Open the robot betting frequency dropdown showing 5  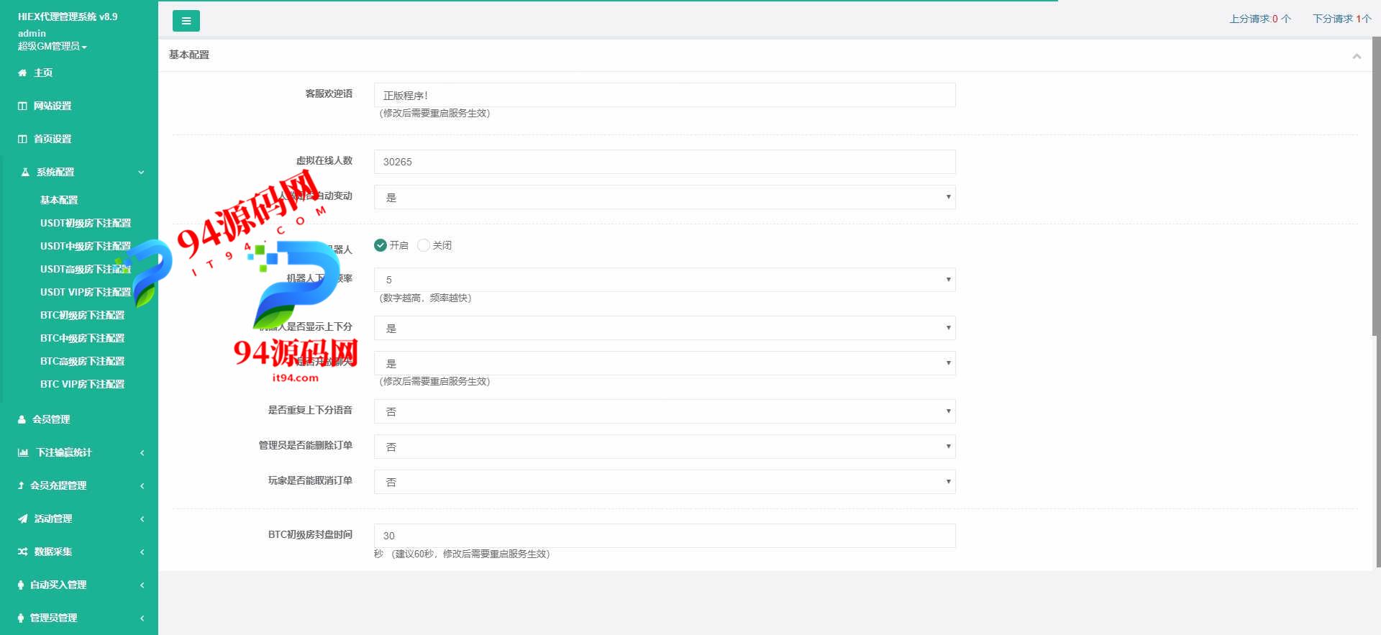665,280
